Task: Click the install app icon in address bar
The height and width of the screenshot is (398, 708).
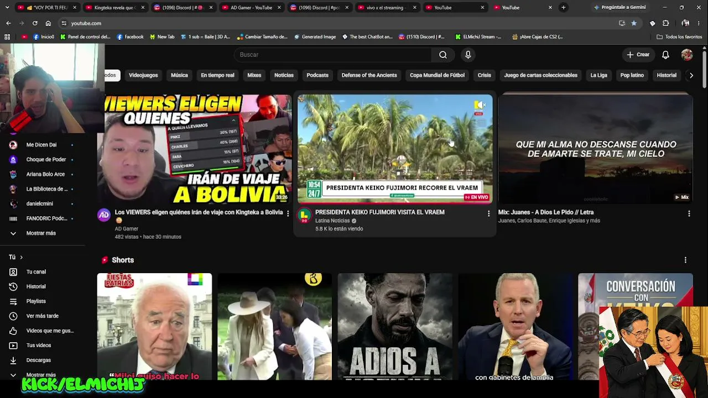Action: [622, 23]
